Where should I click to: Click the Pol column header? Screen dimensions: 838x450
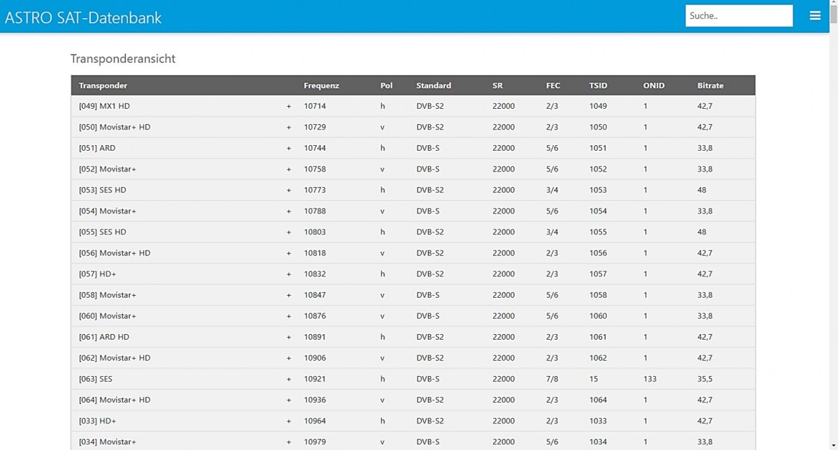point(386,85)
